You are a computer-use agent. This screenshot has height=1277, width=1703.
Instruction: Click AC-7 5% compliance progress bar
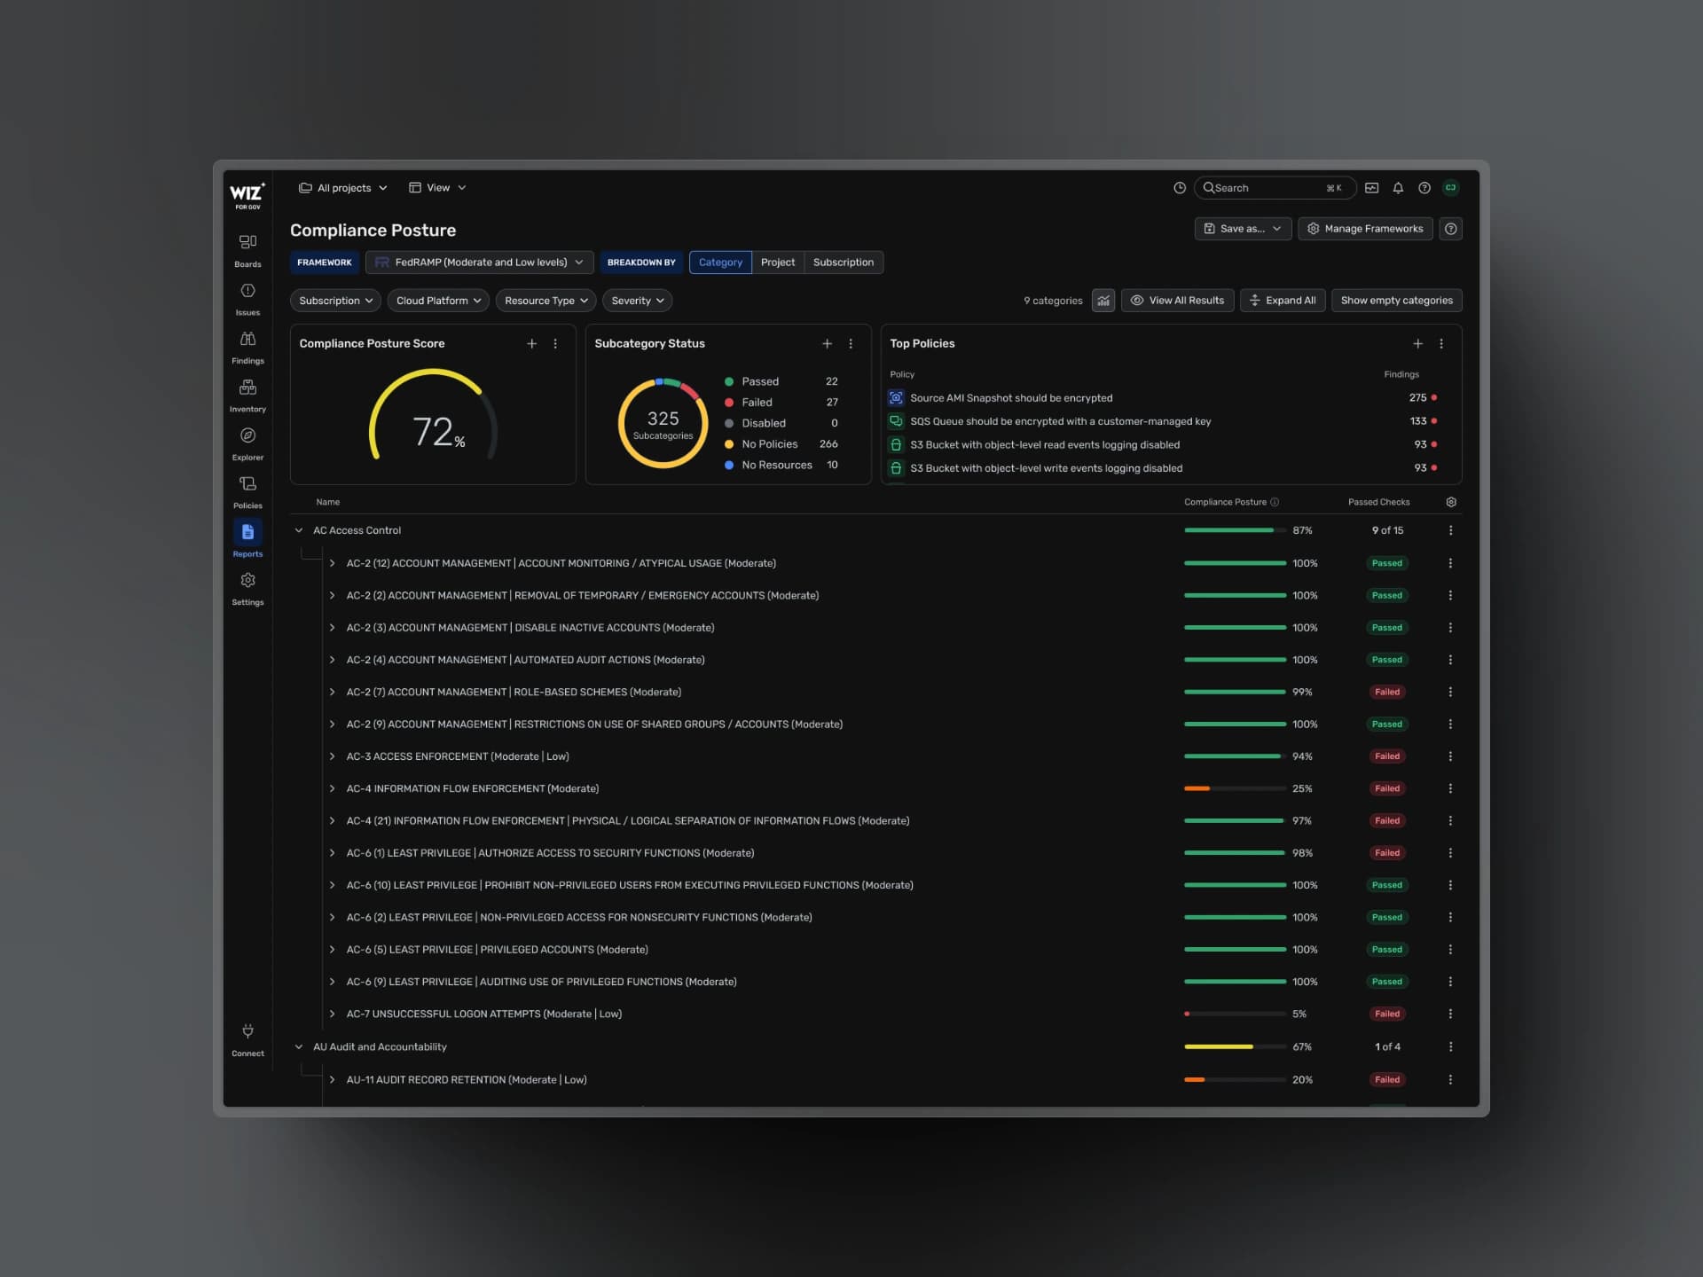(1235, 1014)
